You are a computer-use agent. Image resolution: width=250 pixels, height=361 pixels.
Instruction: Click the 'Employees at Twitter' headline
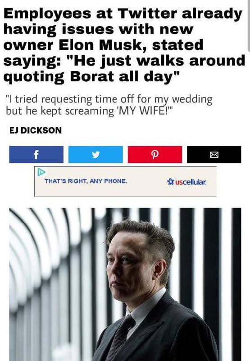pyautogui.click(x=124, y=45)
